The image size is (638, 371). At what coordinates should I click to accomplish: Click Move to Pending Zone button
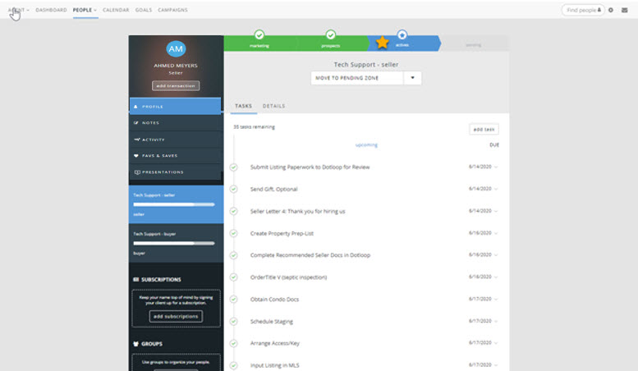point(357,78)
